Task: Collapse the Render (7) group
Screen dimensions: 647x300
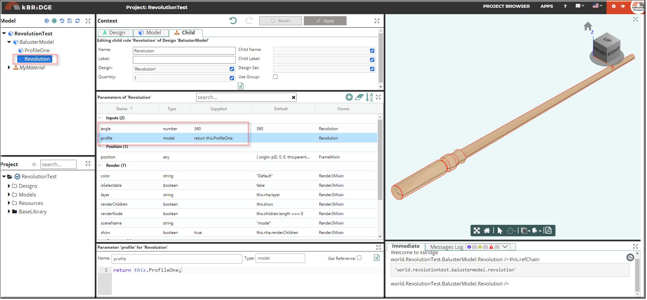Action: coord(100,165)
